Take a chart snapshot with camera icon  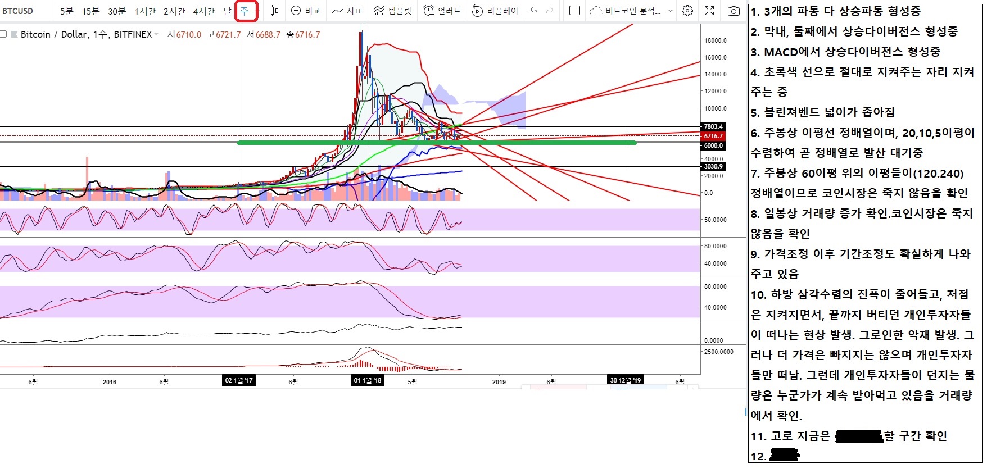(x=734, y=11)
